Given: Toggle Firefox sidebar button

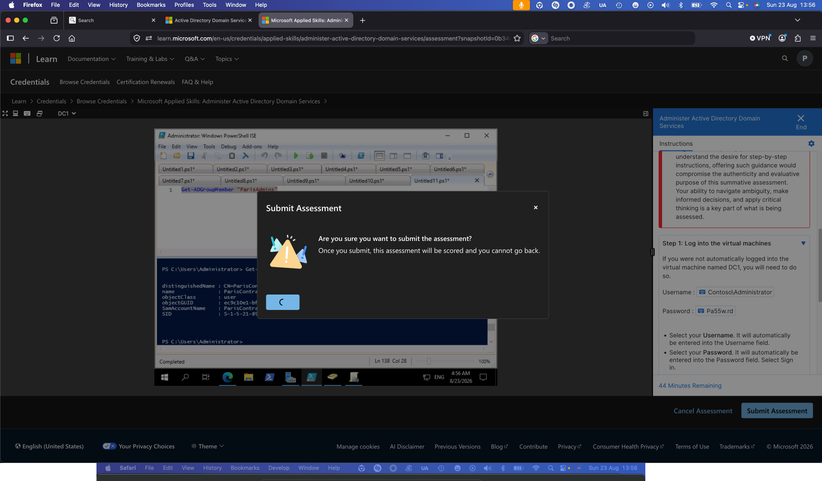Looking at the screenshot, I should [10, 38].
